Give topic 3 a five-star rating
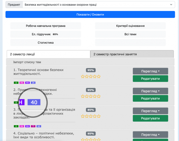 (99, 116)
